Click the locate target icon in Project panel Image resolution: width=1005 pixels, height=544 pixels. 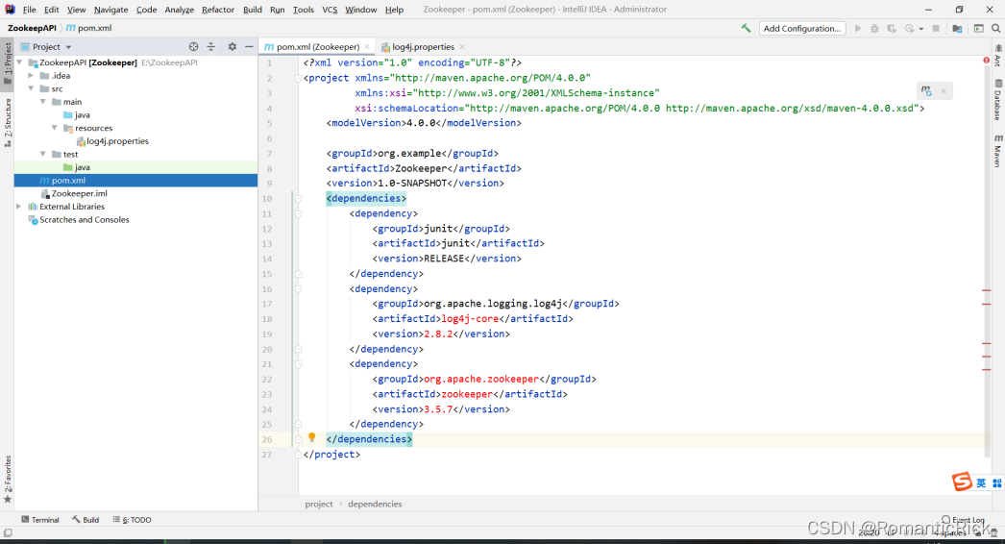coord(193,47)
